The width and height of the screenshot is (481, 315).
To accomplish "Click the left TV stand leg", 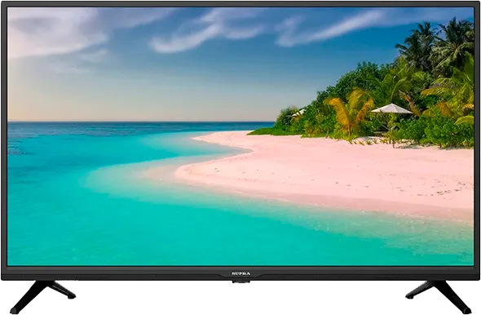I will [x=42, y=295].
